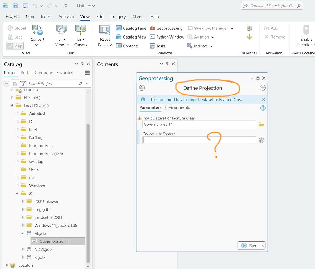
Task: Open Contents pane from the ribbon
Action: 128,46
